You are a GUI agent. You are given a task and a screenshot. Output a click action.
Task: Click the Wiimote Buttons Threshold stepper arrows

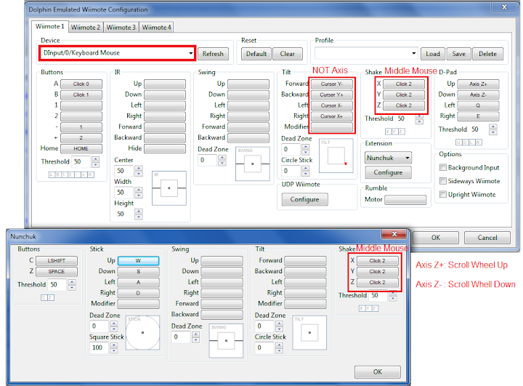click(x=96, y=162)
